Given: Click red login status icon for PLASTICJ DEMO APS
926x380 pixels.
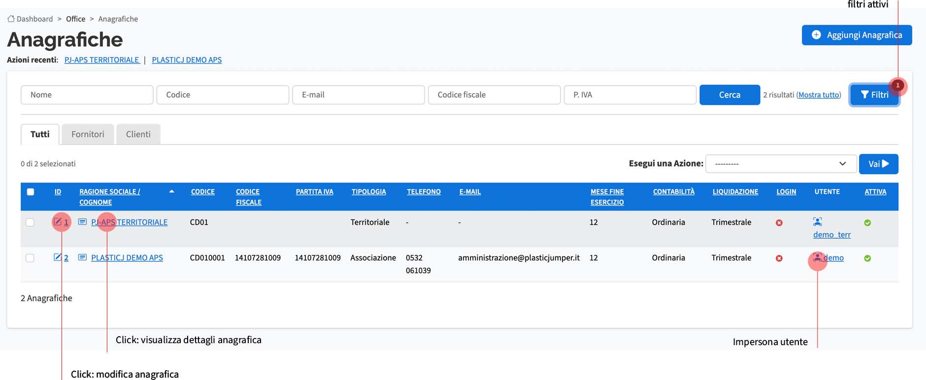Looking at the screenshot, I should [779, 258].
